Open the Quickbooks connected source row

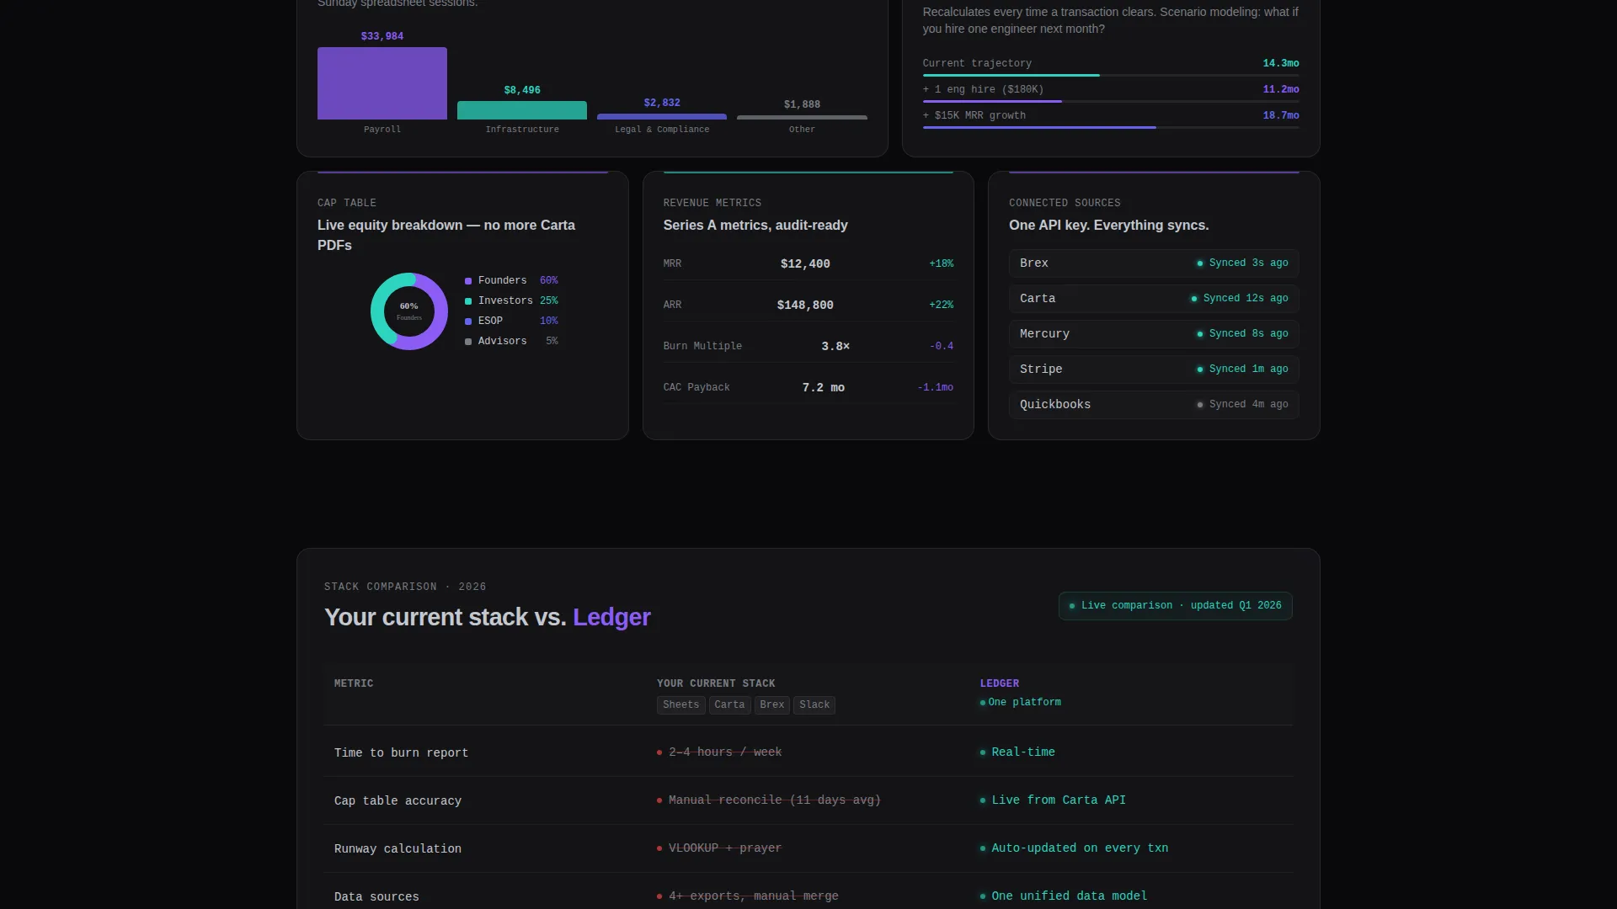1154,405
